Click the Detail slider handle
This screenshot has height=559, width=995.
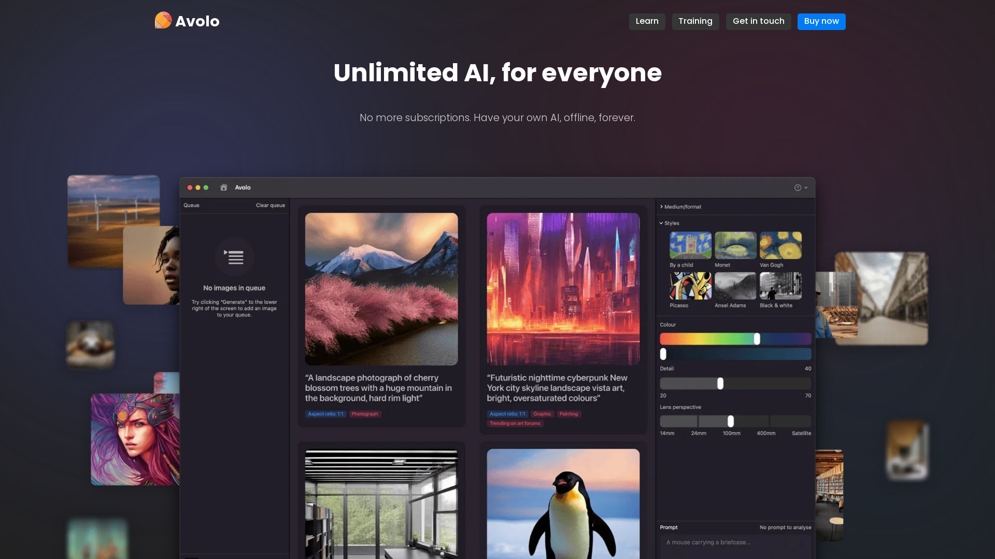[x=720, y=384]
